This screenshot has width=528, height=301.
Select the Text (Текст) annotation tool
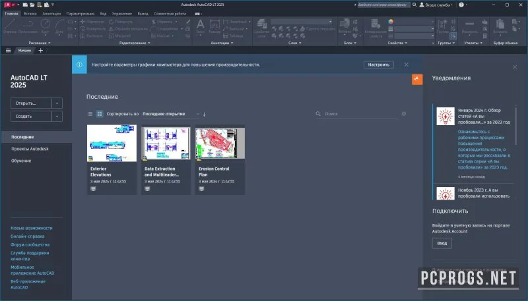pyautogui.click(x=201, y=26)
